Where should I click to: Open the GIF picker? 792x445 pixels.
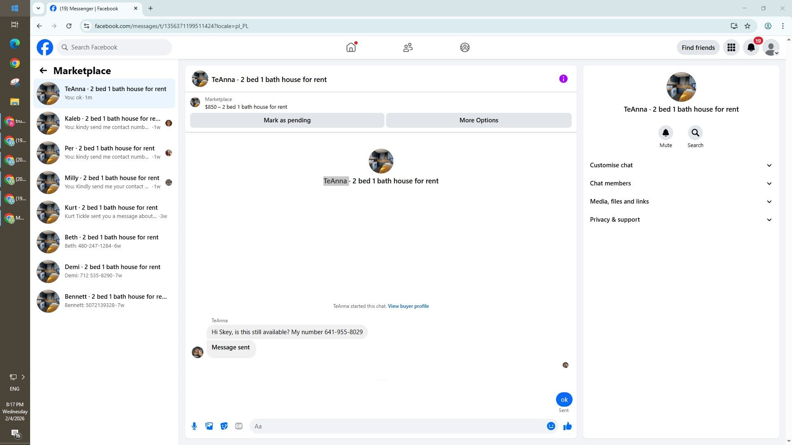tap(239, 426)
